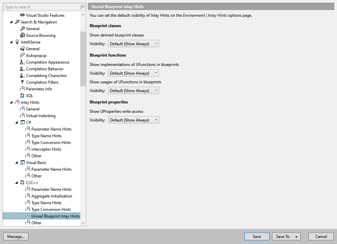Viewport: 337px width, 244px height.
Task: Click the Inlay Hints node icon
Action: (x=17, y=102)
